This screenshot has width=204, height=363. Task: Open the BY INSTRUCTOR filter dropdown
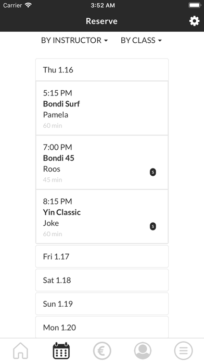coord(74,40)
